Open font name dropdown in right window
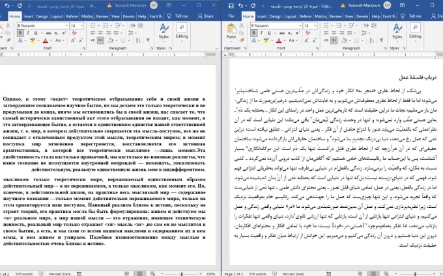The image size is (443, 276). [x=300, y=25]
